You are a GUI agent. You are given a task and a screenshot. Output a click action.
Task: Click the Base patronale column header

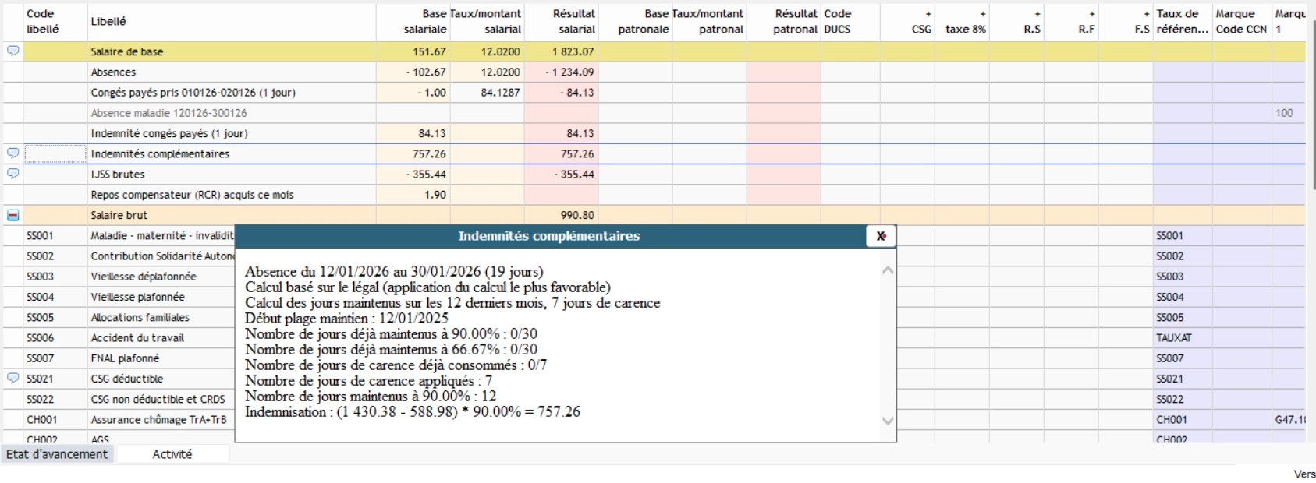[635, 22]
